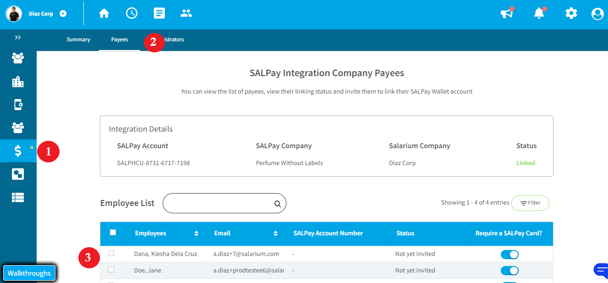
Task: Open the second people-group sidebar icon below device icon
Action: click(x=18, y=128)
